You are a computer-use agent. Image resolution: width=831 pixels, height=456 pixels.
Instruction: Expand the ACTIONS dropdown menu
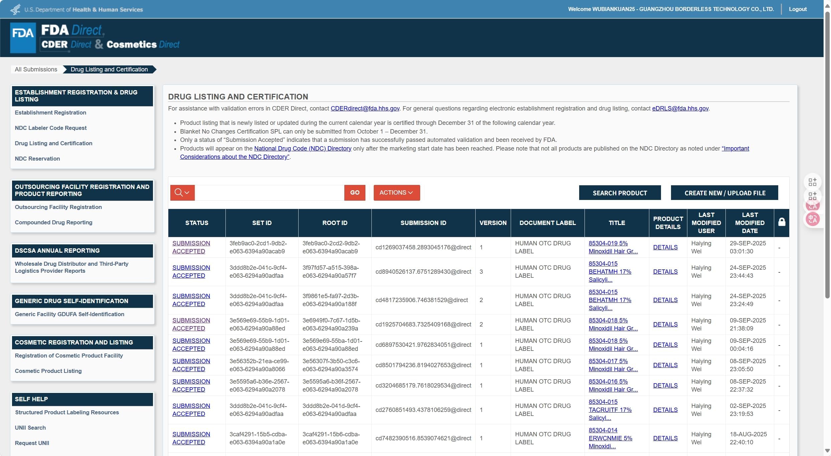point(396,193)
